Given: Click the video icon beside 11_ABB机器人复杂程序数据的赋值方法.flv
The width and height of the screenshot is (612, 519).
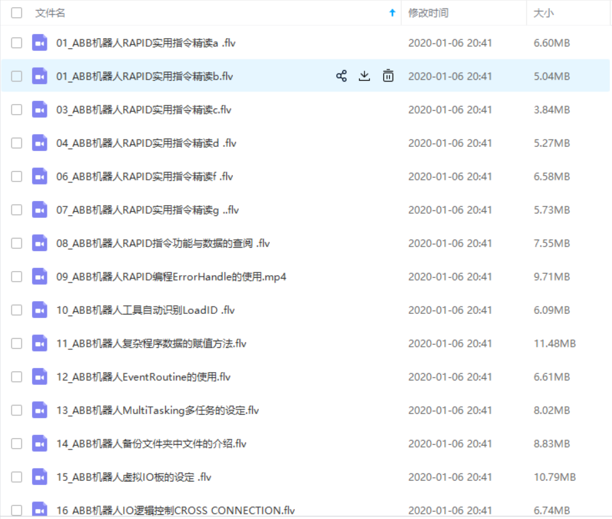Looking at the screenshot, I should click(39, 343).
